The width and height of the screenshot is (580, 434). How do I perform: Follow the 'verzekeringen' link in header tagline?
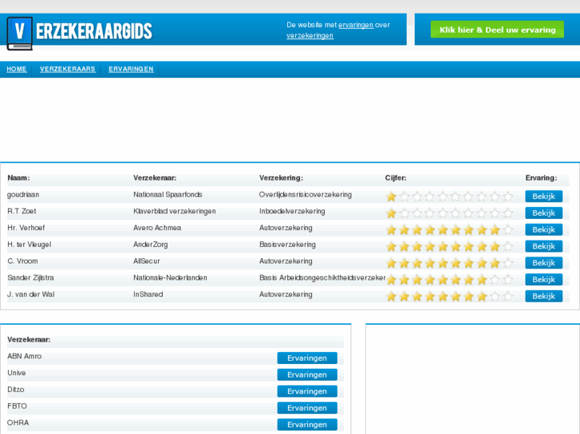310,36
